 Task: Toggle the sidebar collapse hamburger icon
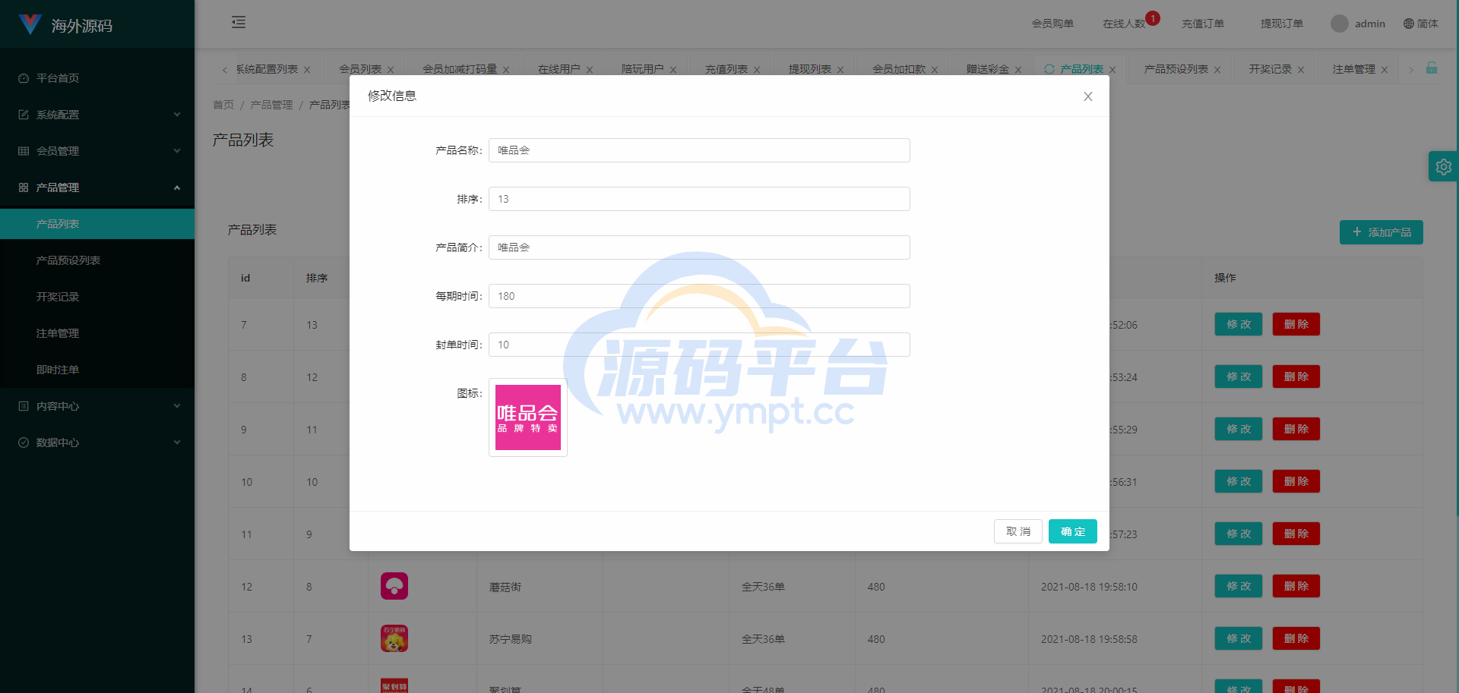tap(239, 22)
